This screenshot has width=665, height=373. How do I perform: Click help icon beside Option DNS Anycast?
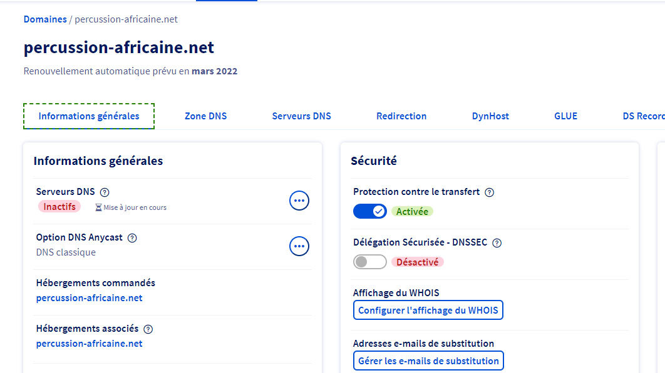132,238
